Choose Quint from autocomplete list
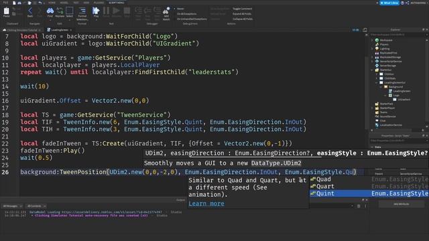This screenshot has width=429, height=241. [369, 193]
